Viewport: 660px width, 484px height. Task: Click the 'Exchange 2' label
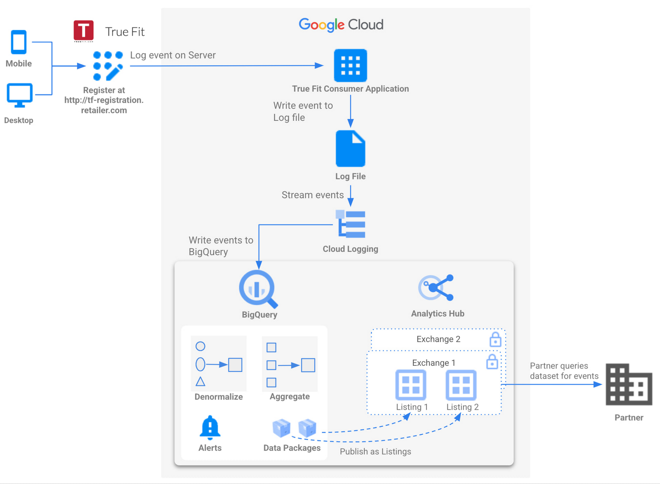(x=438, y=339)
